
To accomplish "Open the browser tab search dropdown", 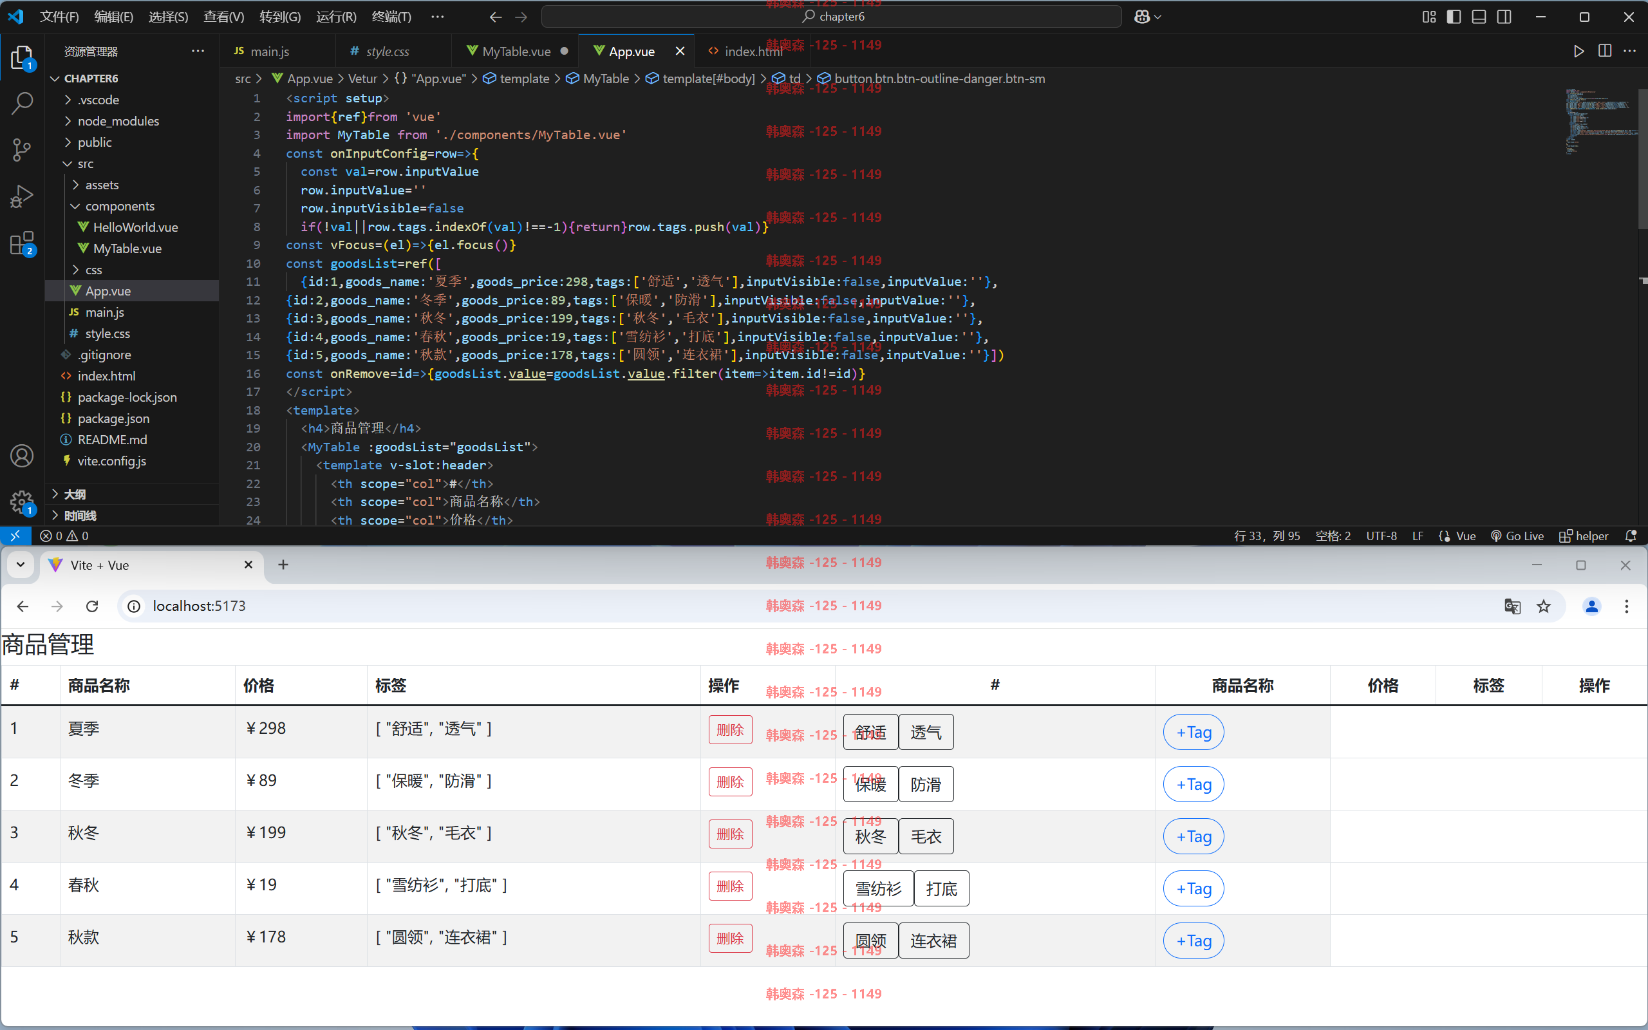I will pos(21,565).
